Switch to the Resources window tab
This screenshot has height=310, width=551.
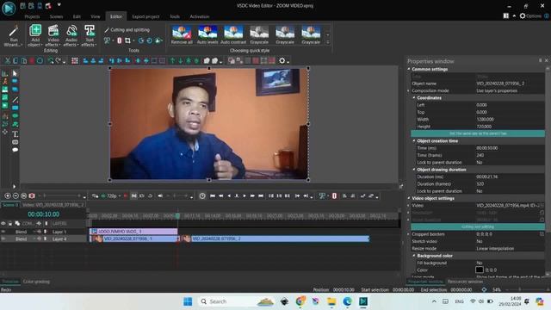click(x=465, y=282)
